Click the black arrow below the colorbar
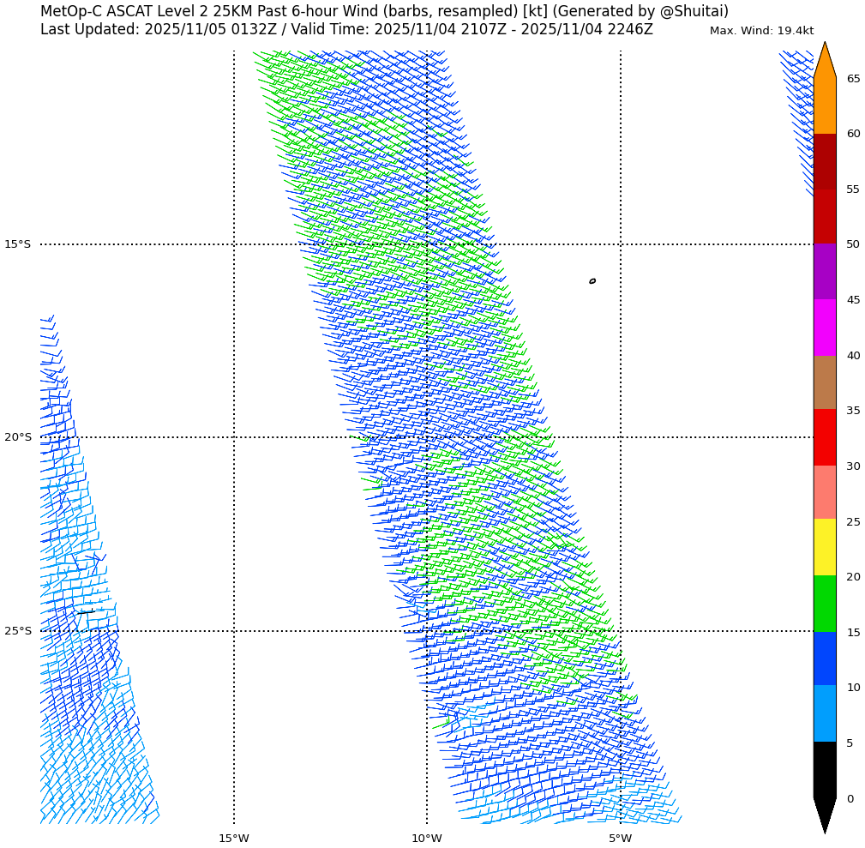The width and height of the screenshot is (865, 848). tap(824, 814)
